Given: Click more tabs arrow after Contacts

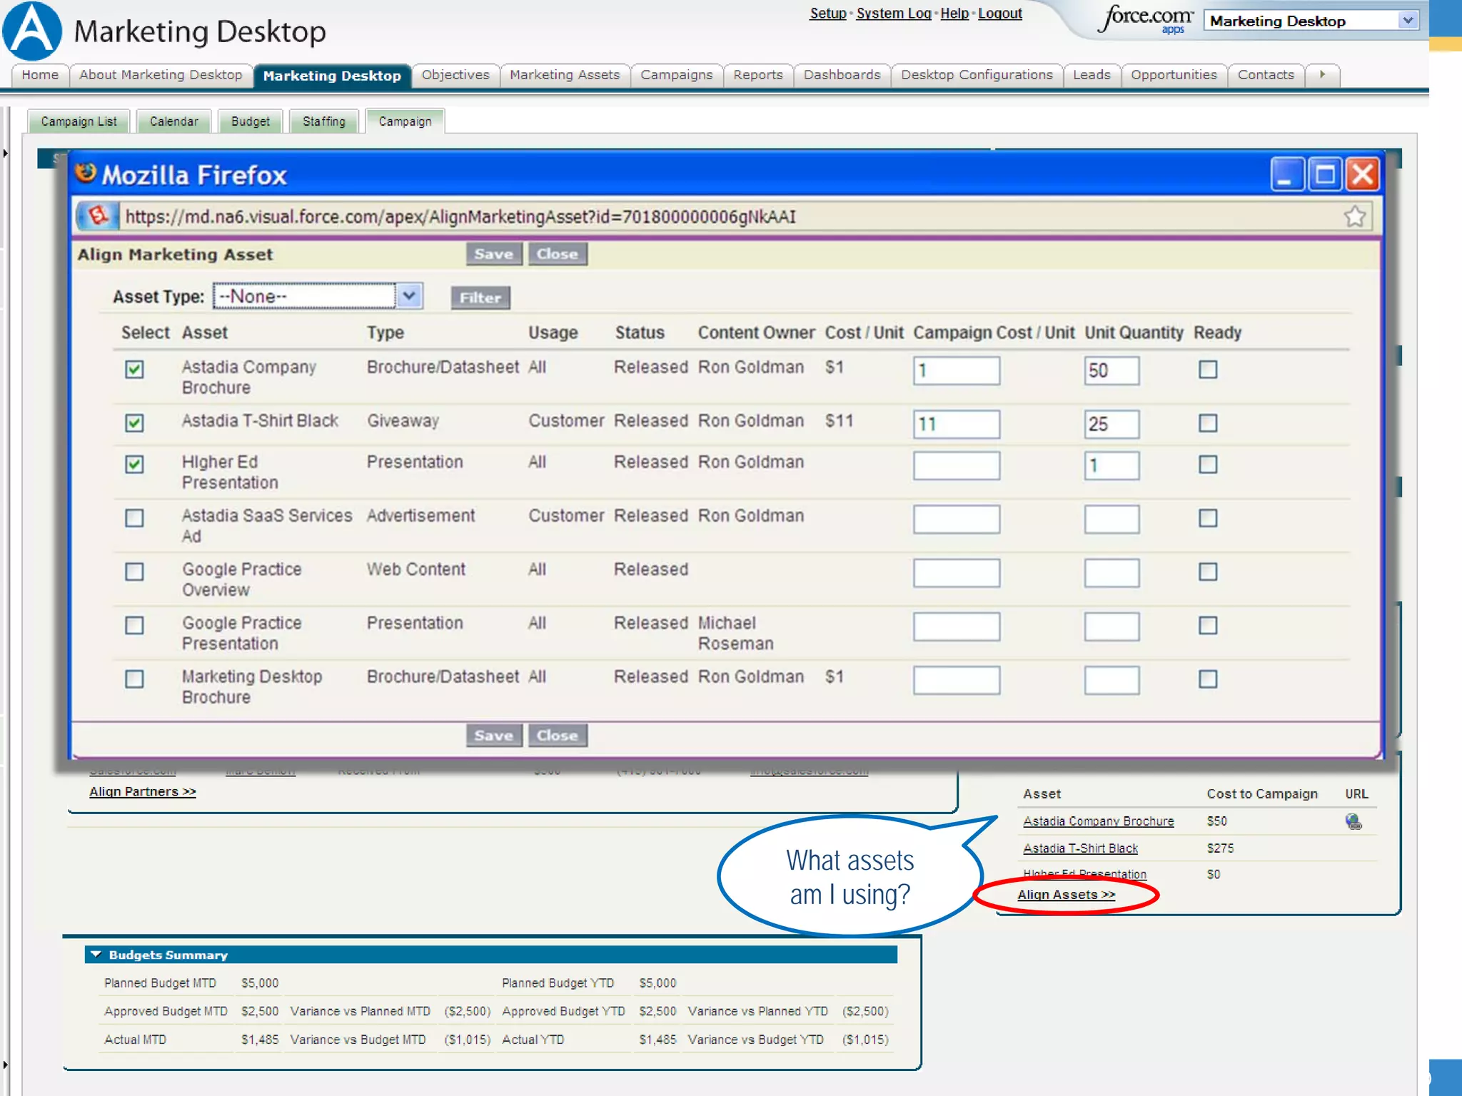Looking at the screenshot, I should tap(1322, 75).
